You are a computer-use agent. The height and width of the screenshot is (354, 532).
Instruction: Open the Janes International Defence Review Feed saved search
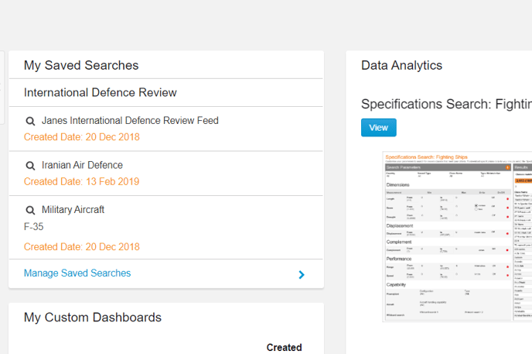point(130,121)
